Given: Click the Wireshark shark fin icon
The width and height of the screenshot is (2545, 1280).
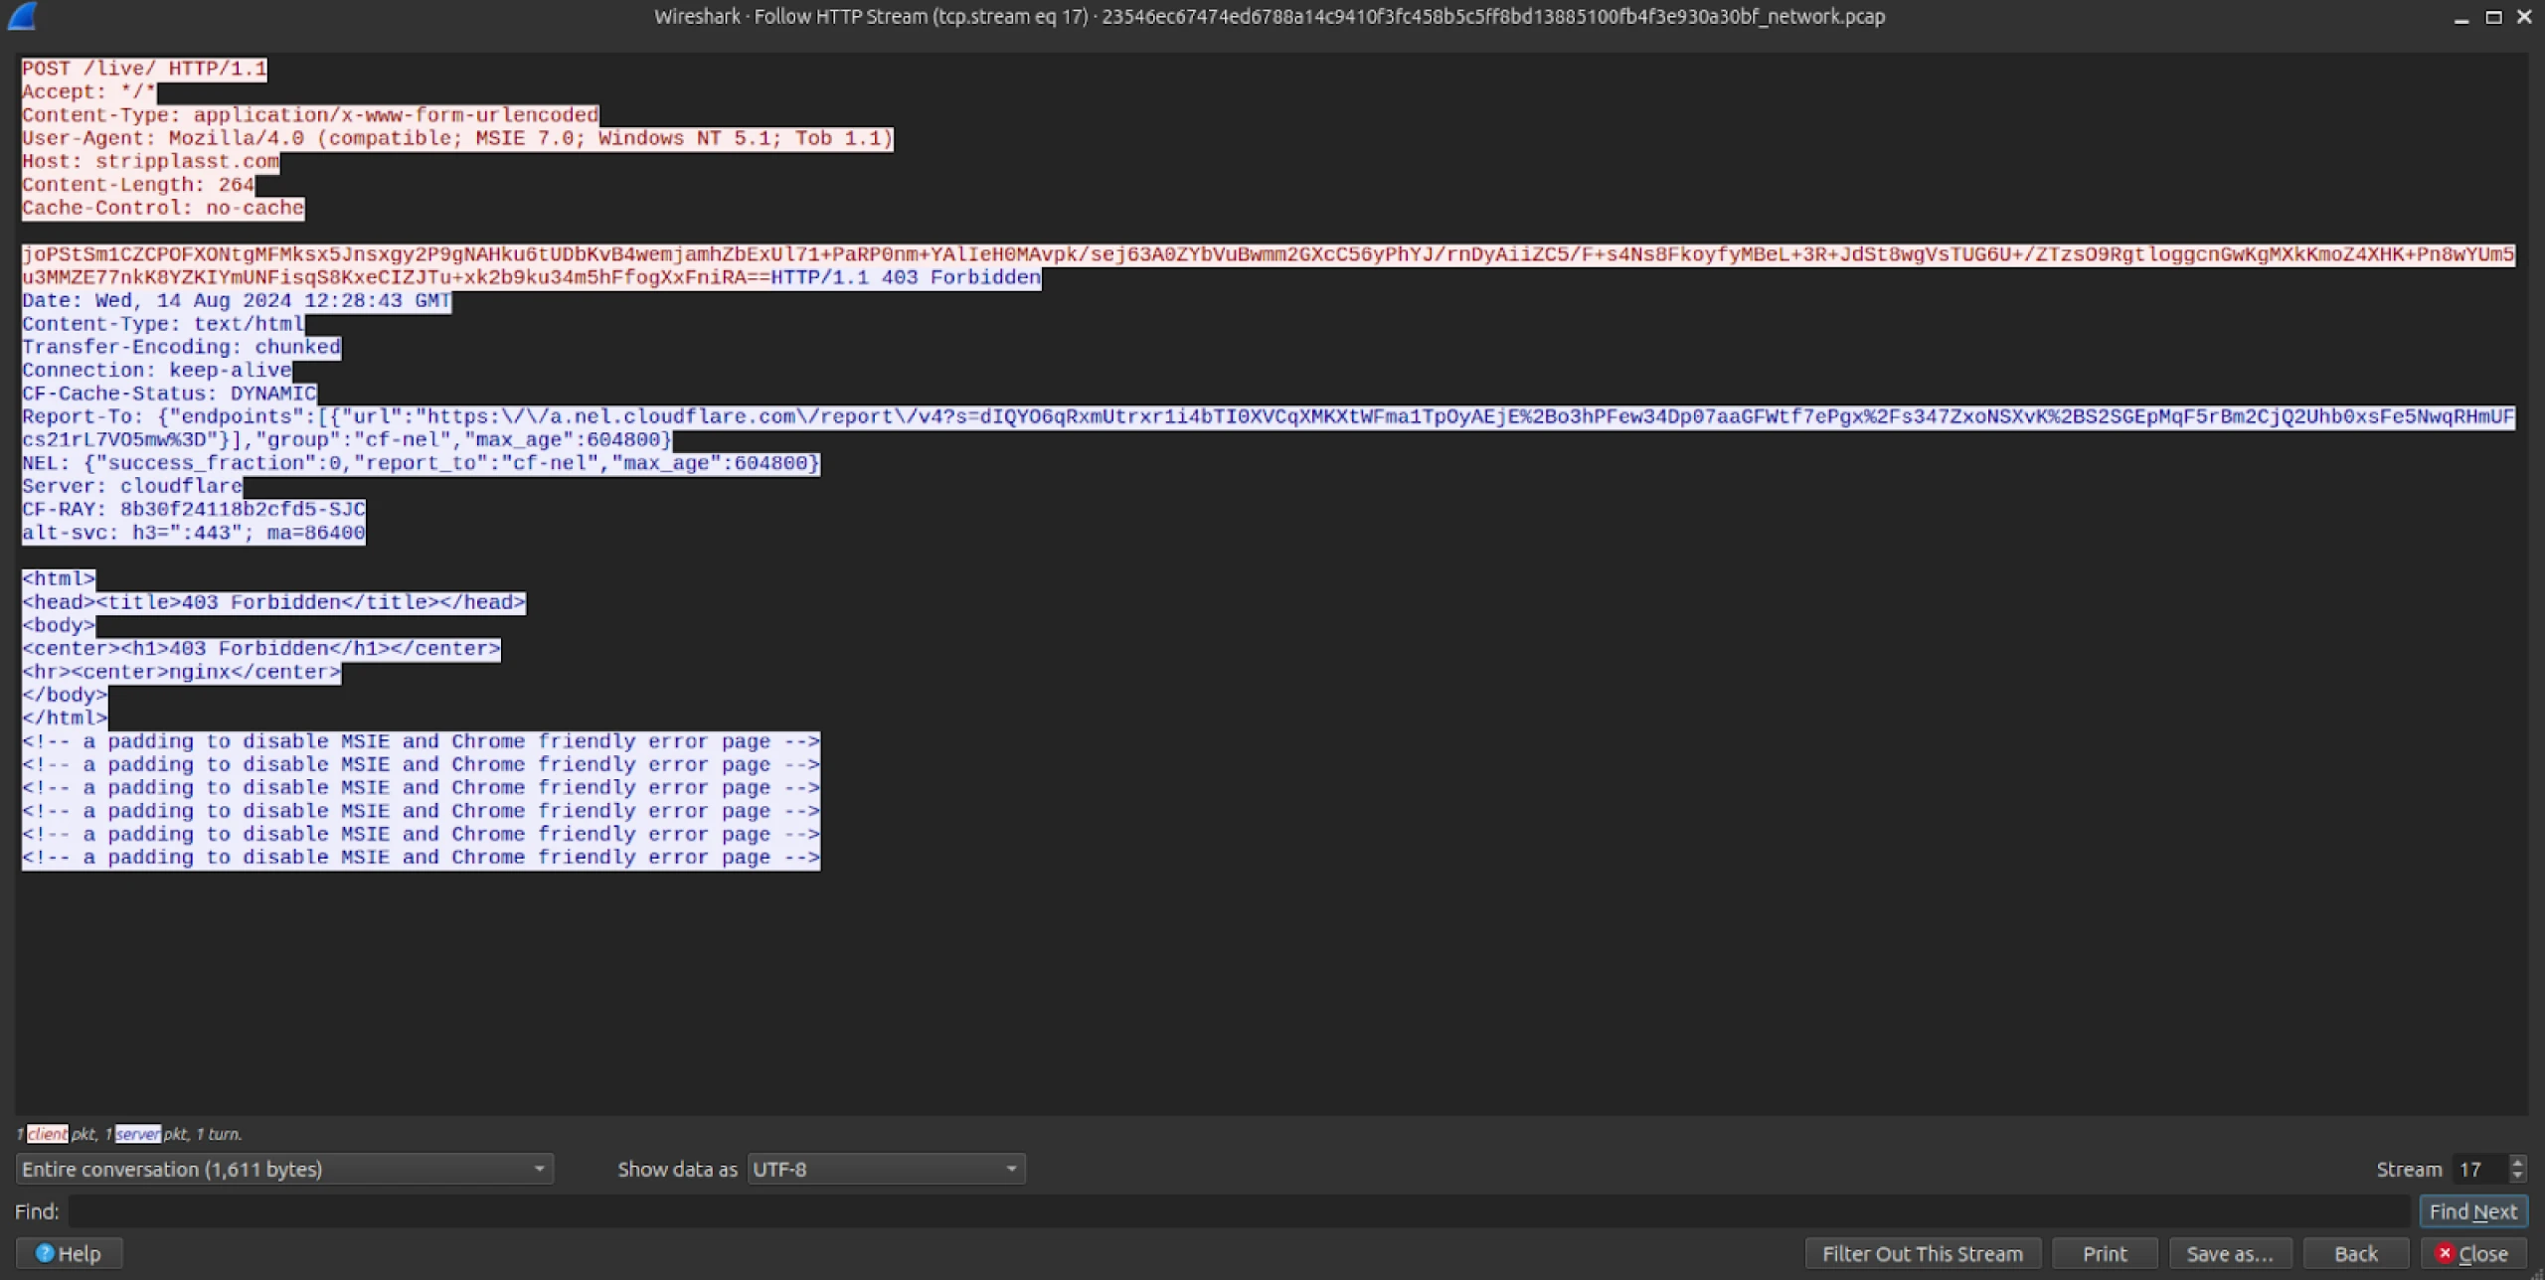Looking at the screenshot, I should pyautogui.click(x=22, y=16).
